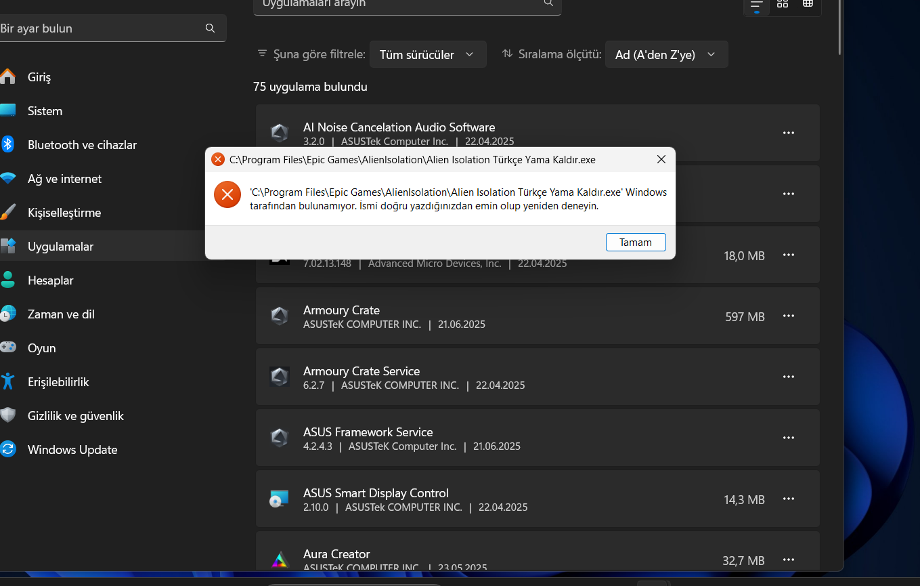Show more options for Armoury Crate 597 MB
Viewport: 920px width, 586px height.
coord(789,316)
